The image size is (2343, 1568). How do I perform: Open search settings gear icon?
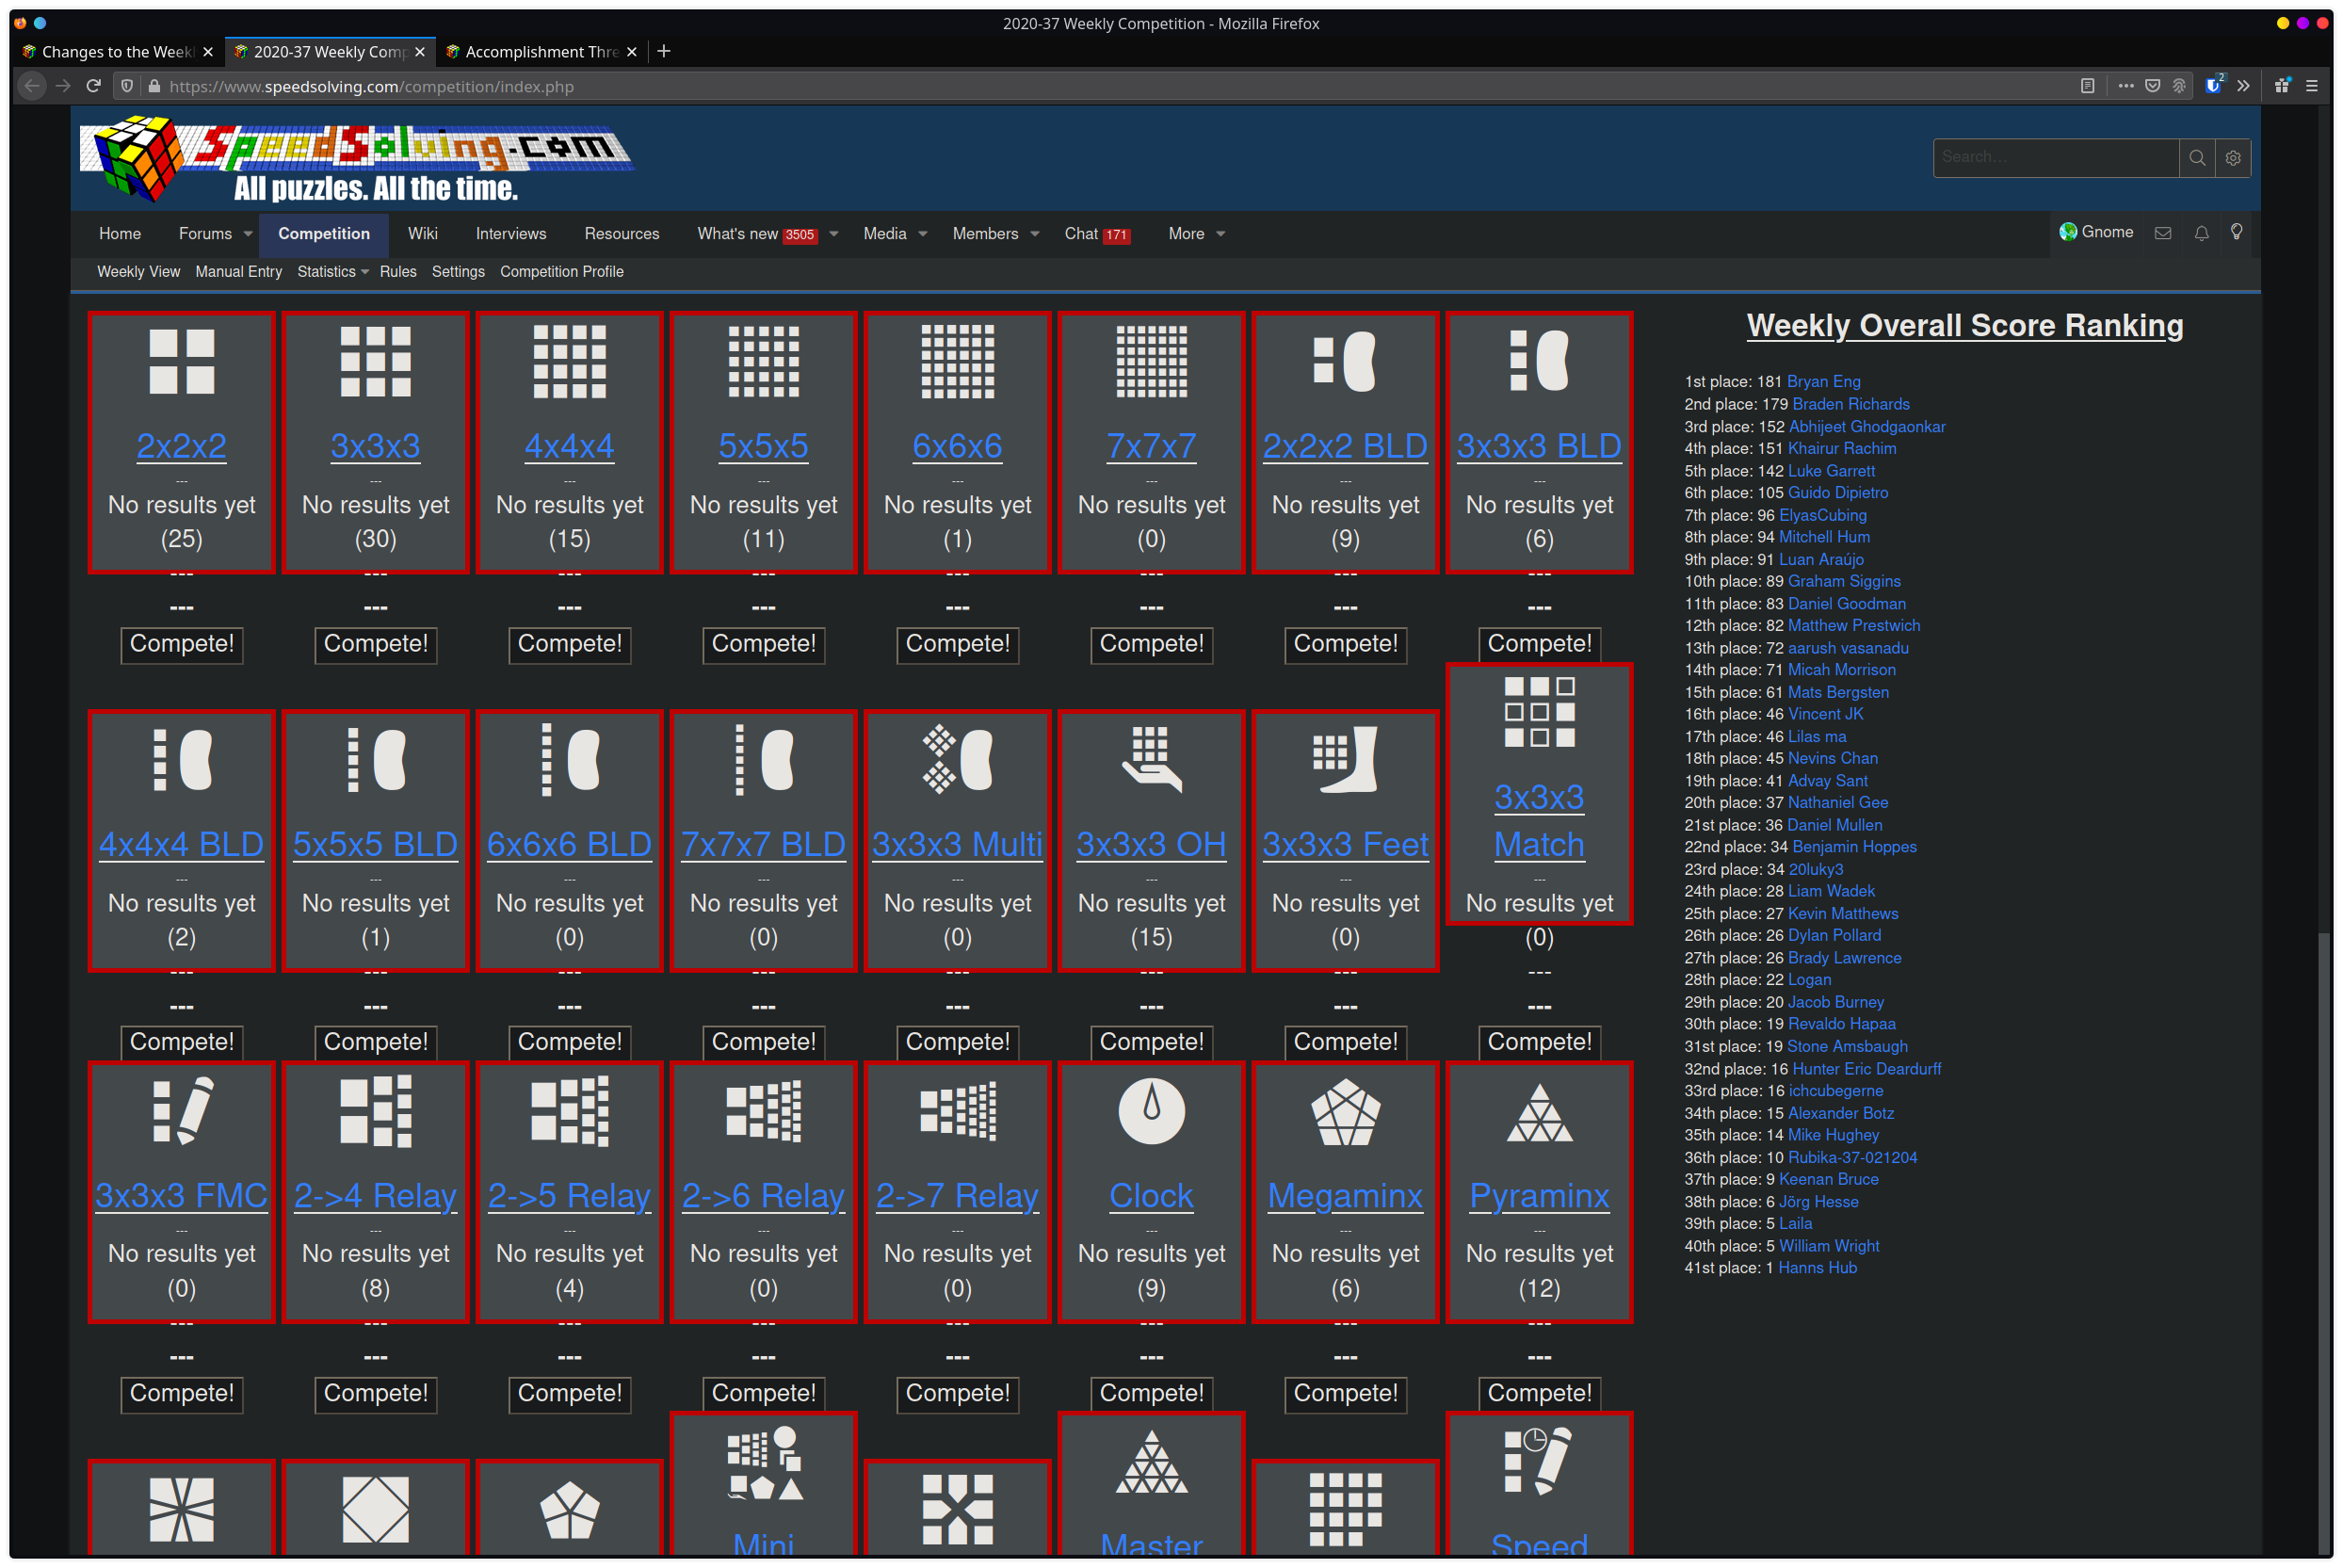[x=2232, y=158]
